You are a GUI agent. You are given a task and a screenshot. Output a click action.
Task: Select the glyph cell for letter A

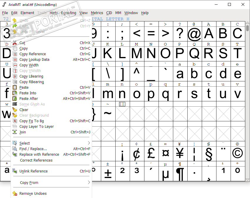point(209,34)
